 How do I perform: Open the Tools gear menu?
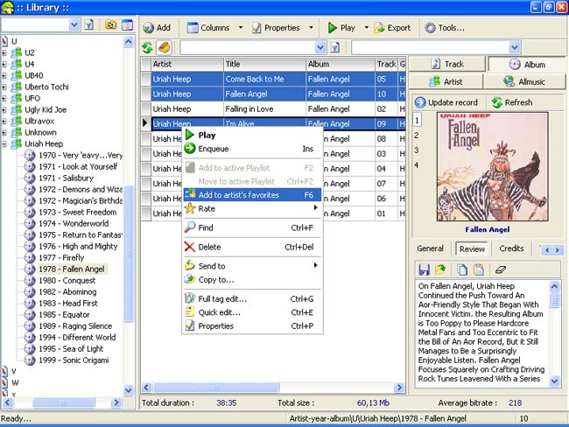click(445, 27)
